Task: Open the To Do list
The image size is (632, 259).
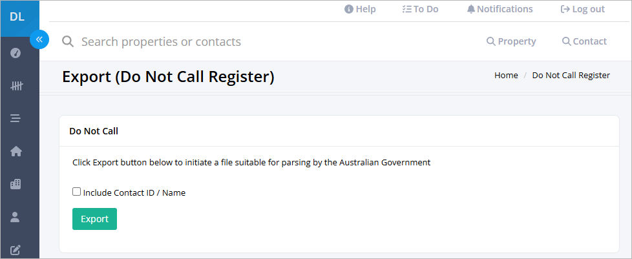Action: point(421,9)
